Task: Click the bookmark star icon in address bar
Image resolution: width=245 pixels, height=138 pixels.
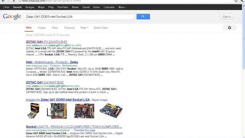Action: click(236, 1)
